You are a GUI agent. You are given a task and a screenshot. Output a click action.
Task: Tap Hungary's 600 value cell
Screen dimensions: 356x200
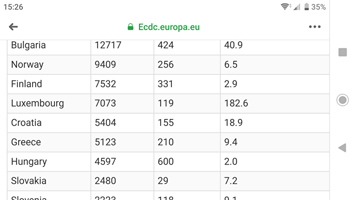pos(187,162)
